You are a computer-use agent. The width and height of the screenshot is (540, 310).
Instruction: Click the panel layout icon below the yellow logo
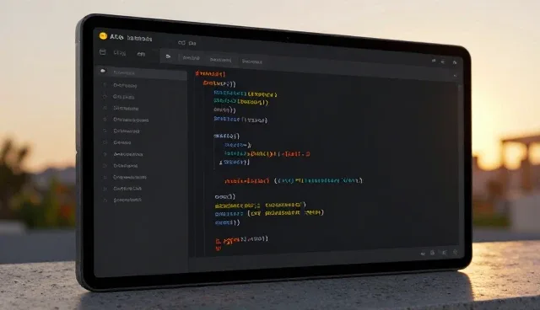coord(102,52)
